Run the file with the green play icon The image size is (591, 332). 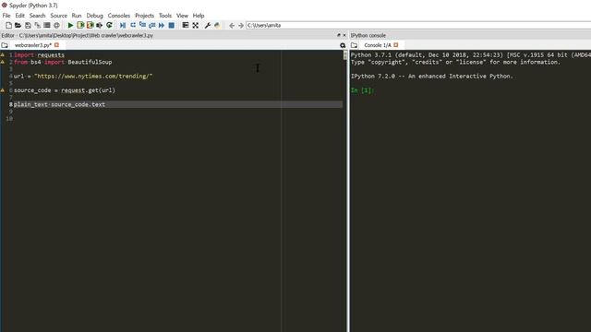70,25
